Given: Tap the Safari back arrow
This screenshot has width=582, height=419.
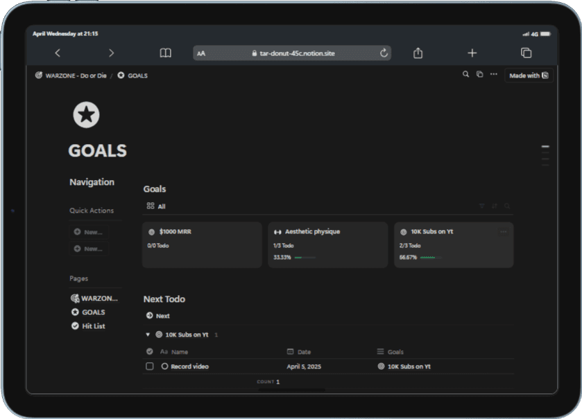Looking at the screenshot, I should pos(58,53).
